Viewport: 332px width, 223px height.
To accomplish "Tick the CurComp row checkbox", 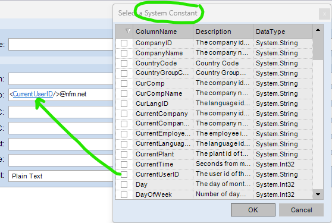I will coord(124,83).
